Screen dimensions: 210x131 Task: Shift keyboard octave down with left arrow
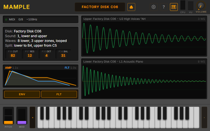coord(32,118)
